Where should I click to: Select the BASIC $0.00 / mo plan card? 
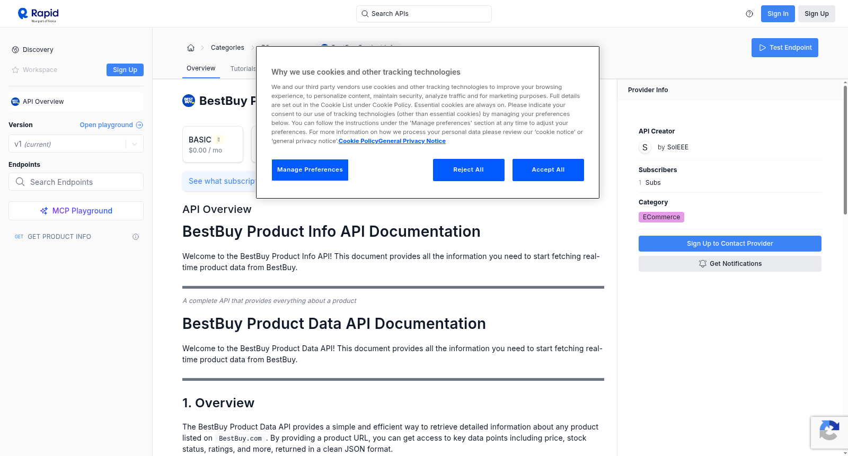[213, 144]
